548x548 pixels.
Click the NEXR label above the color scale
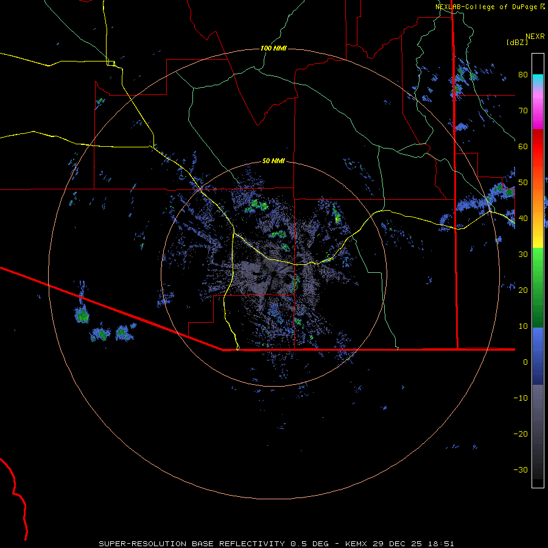click(x=535, y=37)
